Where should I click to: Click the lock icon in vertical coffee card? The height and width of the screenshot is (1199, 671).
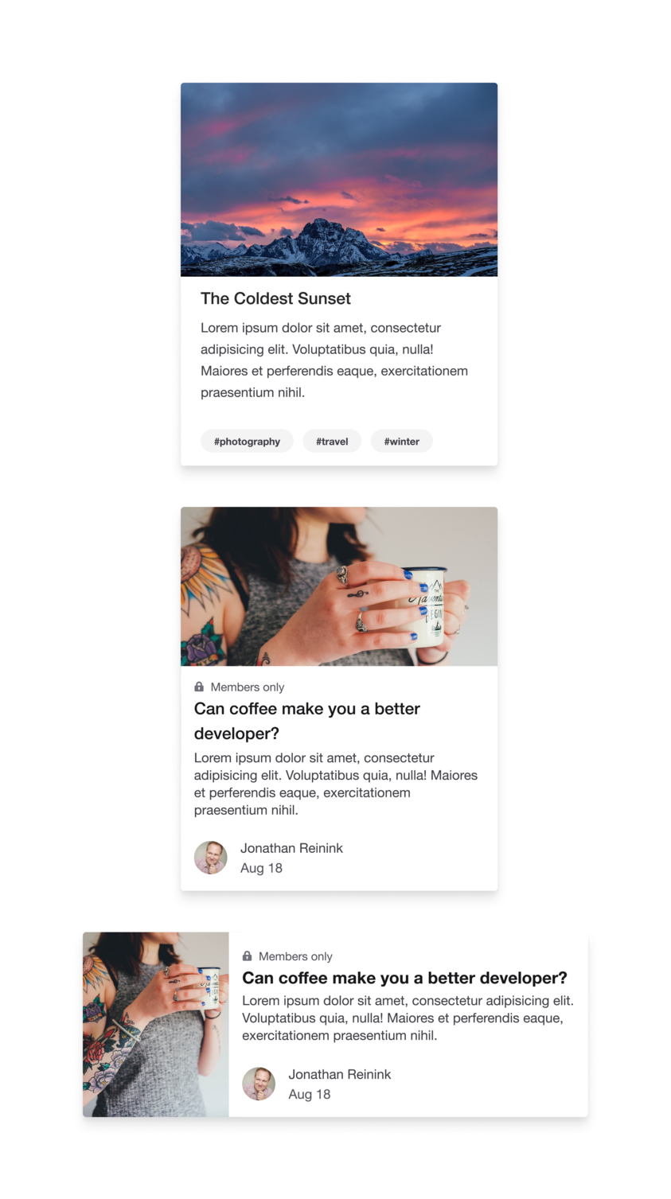point(199,687)
